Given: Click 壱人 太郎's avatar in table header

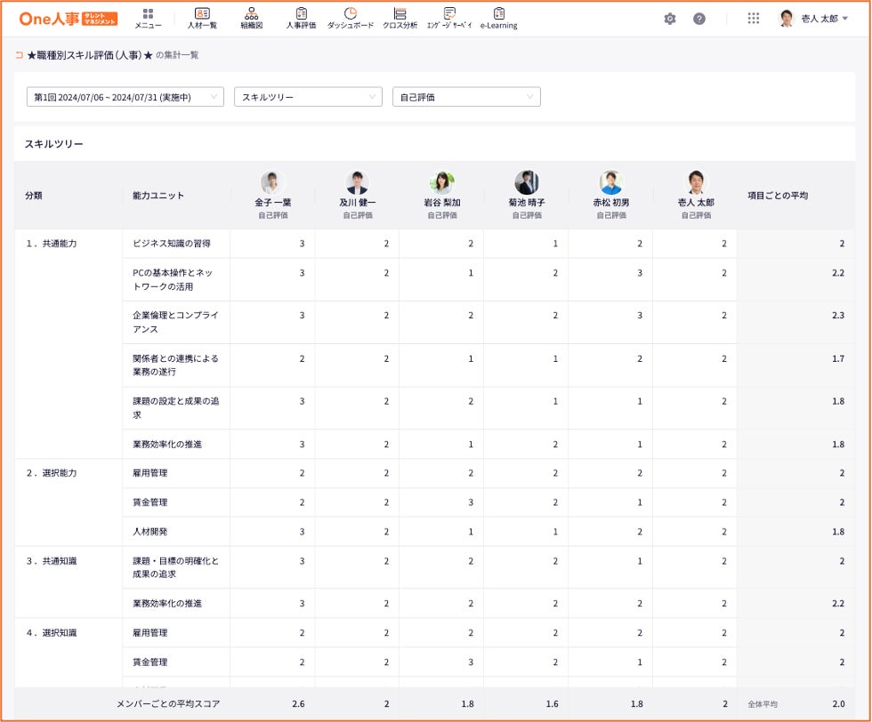Looking at the screenshot, I should [696, 182].
